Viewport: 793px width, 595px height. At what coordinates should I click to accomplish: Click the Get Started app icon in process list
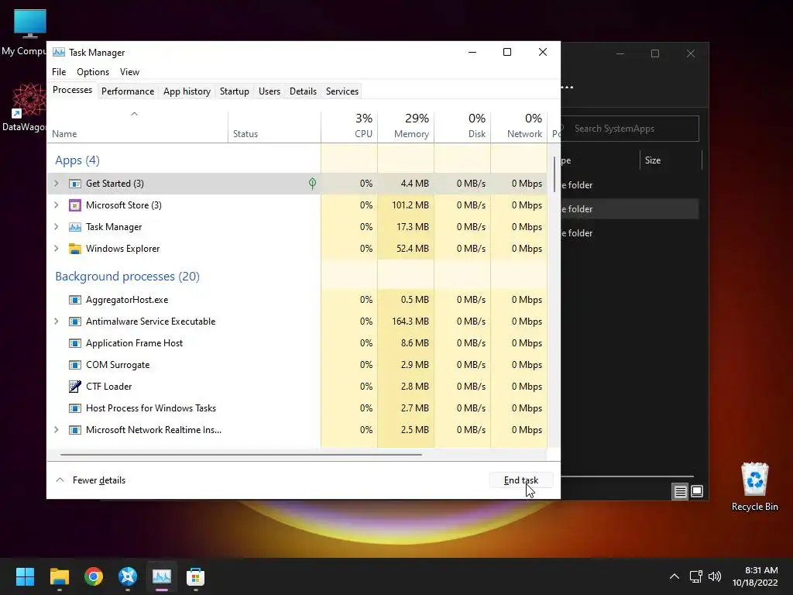click(x=75, y=184)
